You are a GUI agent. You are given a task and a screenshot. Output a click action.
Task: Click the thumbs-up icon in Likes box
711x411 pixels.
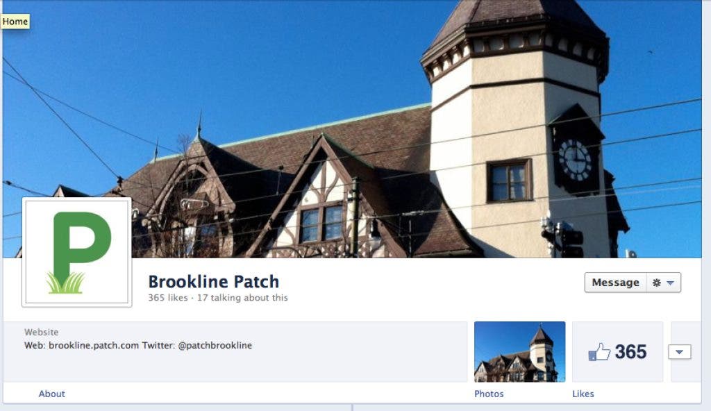[599, 352]
